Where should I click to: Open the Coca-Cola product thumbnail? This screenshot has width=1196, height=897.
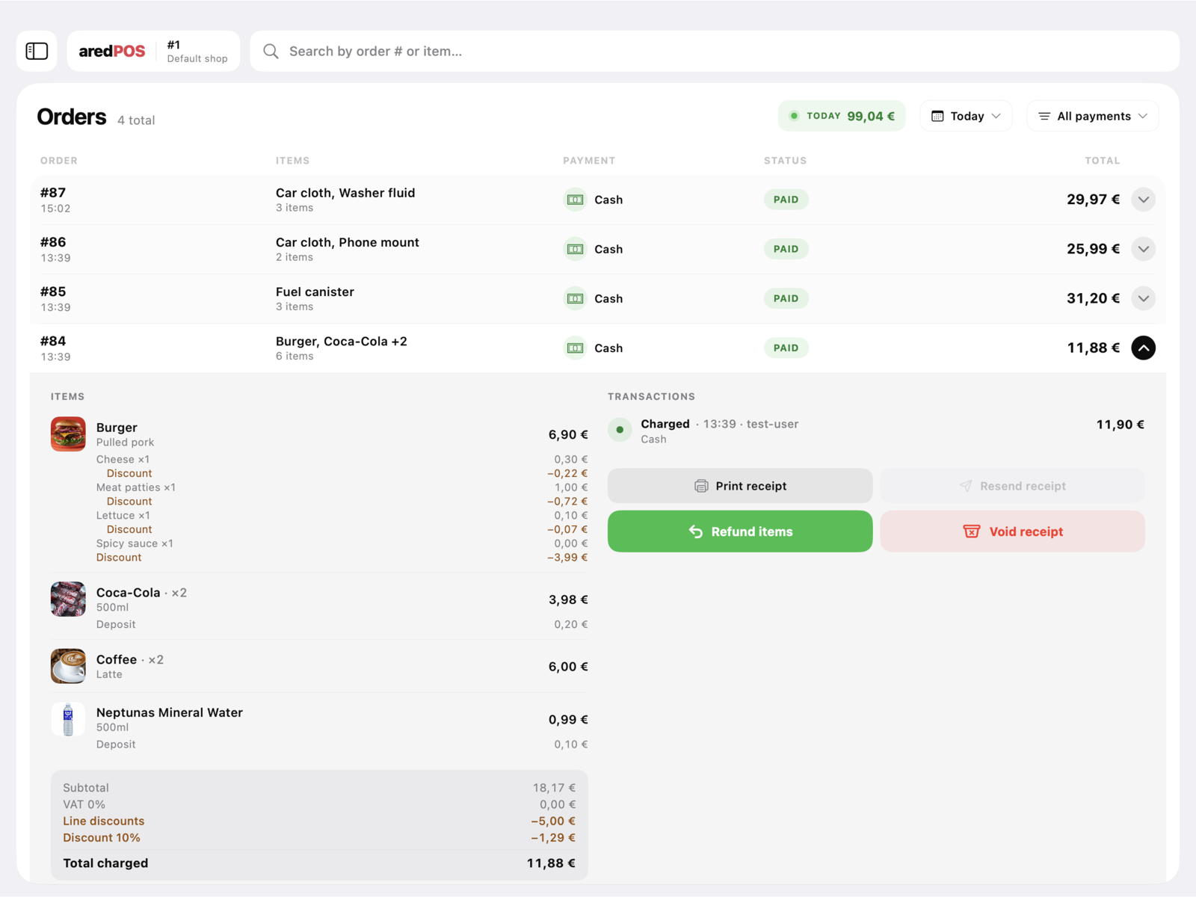(x=68, y=599)
